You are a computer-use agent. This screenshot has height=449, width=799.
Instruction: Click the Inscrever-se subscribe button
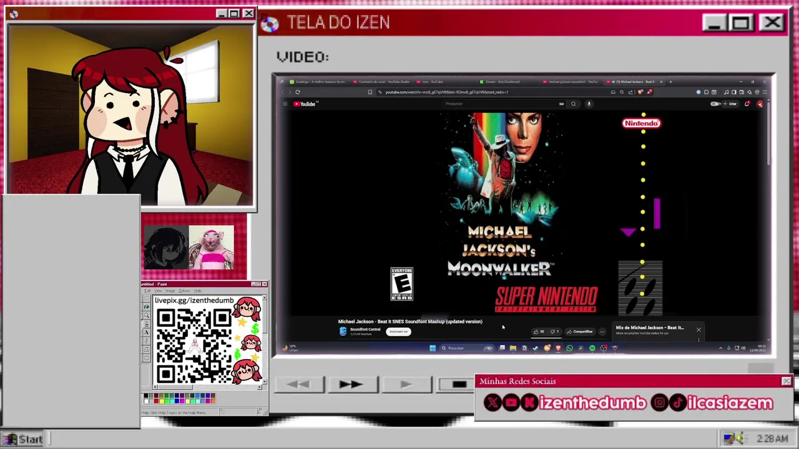(398, 332)
